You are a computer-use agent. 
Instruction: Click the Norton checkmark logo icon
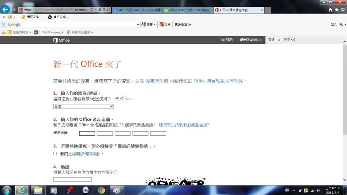click(10, 17)
